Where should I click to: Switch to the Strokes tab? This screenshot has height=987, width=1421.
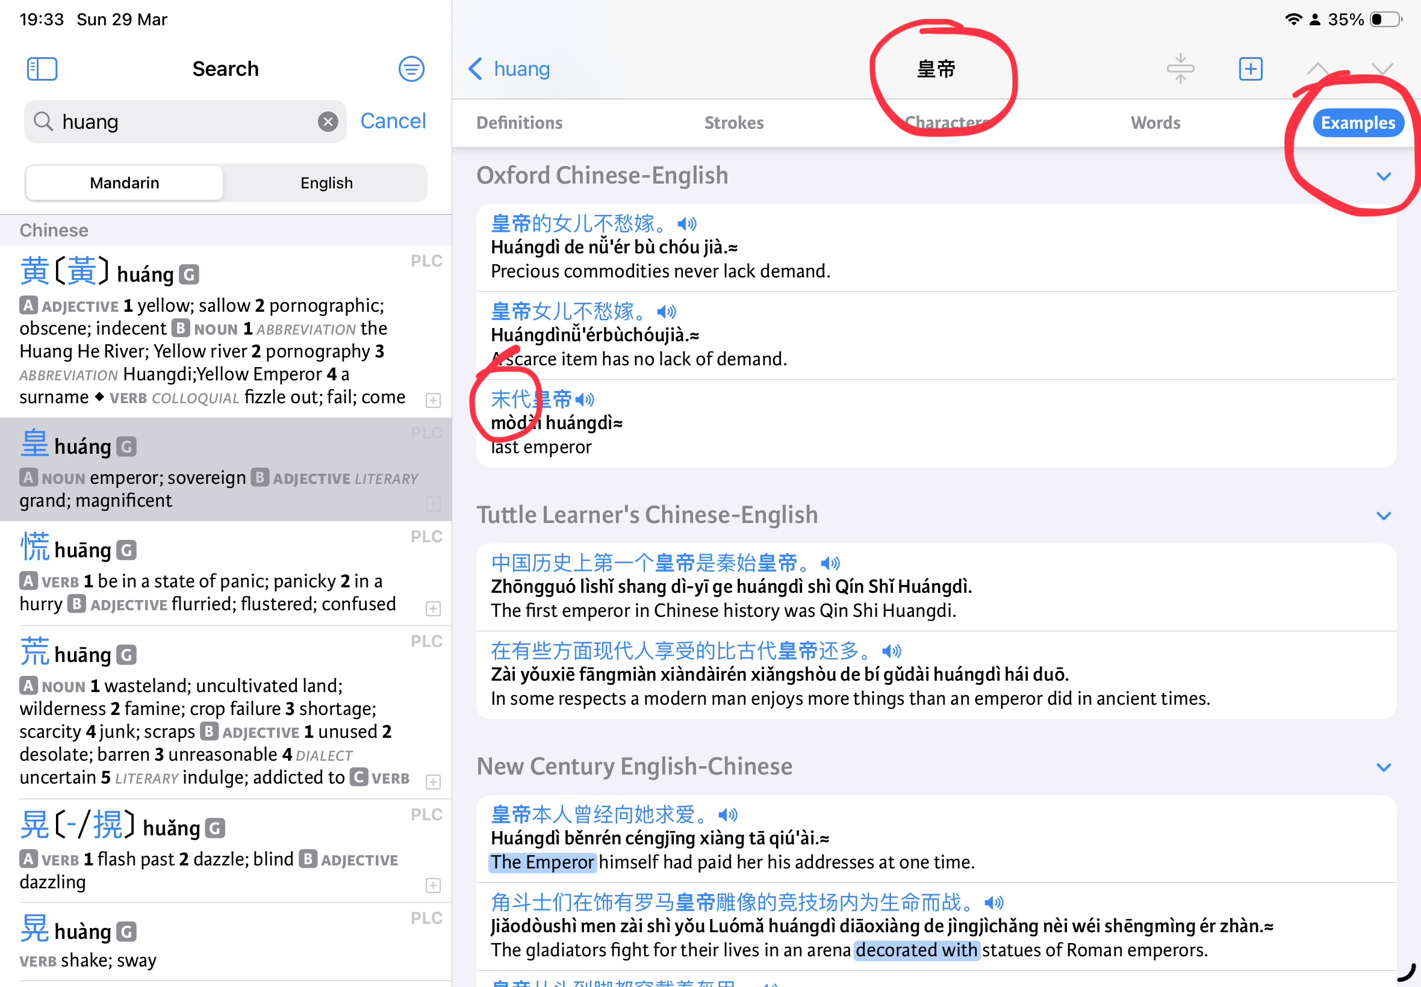click(x=734, y=123)
